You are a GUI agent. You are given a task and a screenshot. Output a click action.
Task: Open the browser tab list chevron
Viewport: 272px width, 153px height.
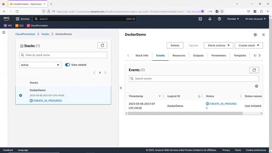coord(237,4)
